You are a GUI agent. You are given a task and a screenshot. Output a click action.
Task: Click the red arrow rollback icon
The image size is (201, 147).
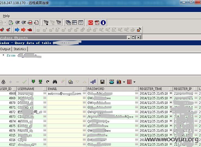(x=23, y=30)
